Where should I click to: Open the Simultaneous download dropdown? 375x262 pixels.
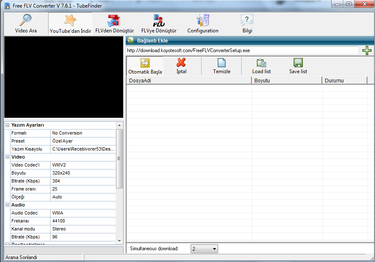204,249
